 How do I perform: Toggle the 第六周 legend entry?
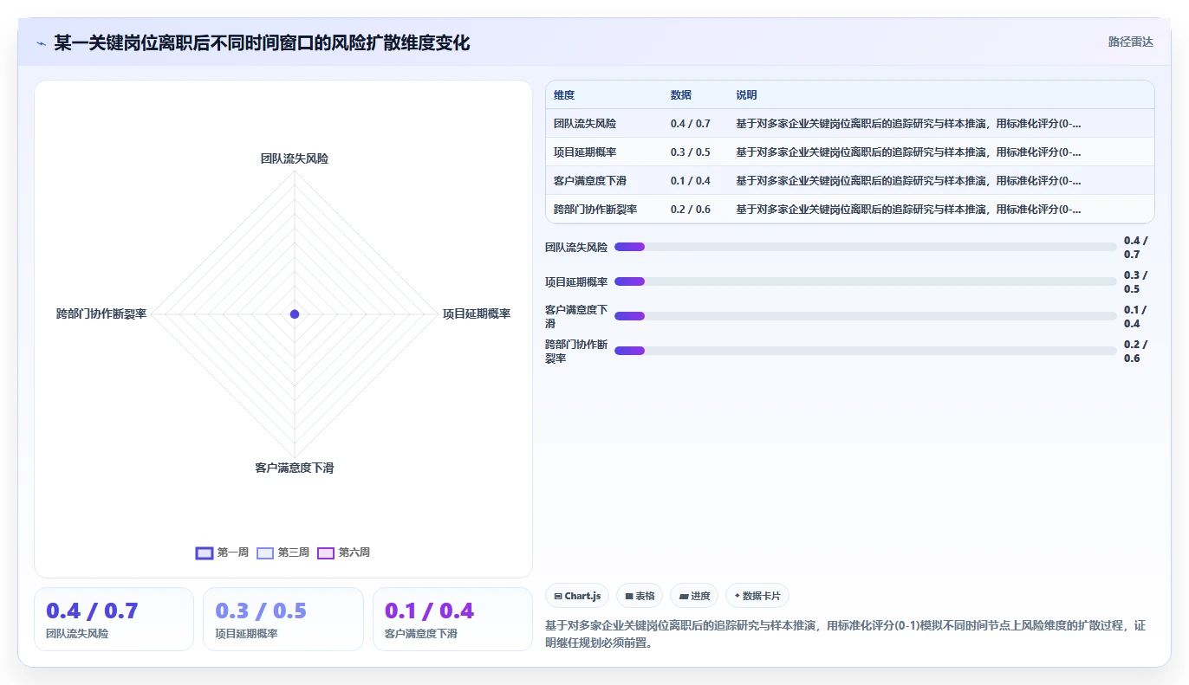click(343, 553)
